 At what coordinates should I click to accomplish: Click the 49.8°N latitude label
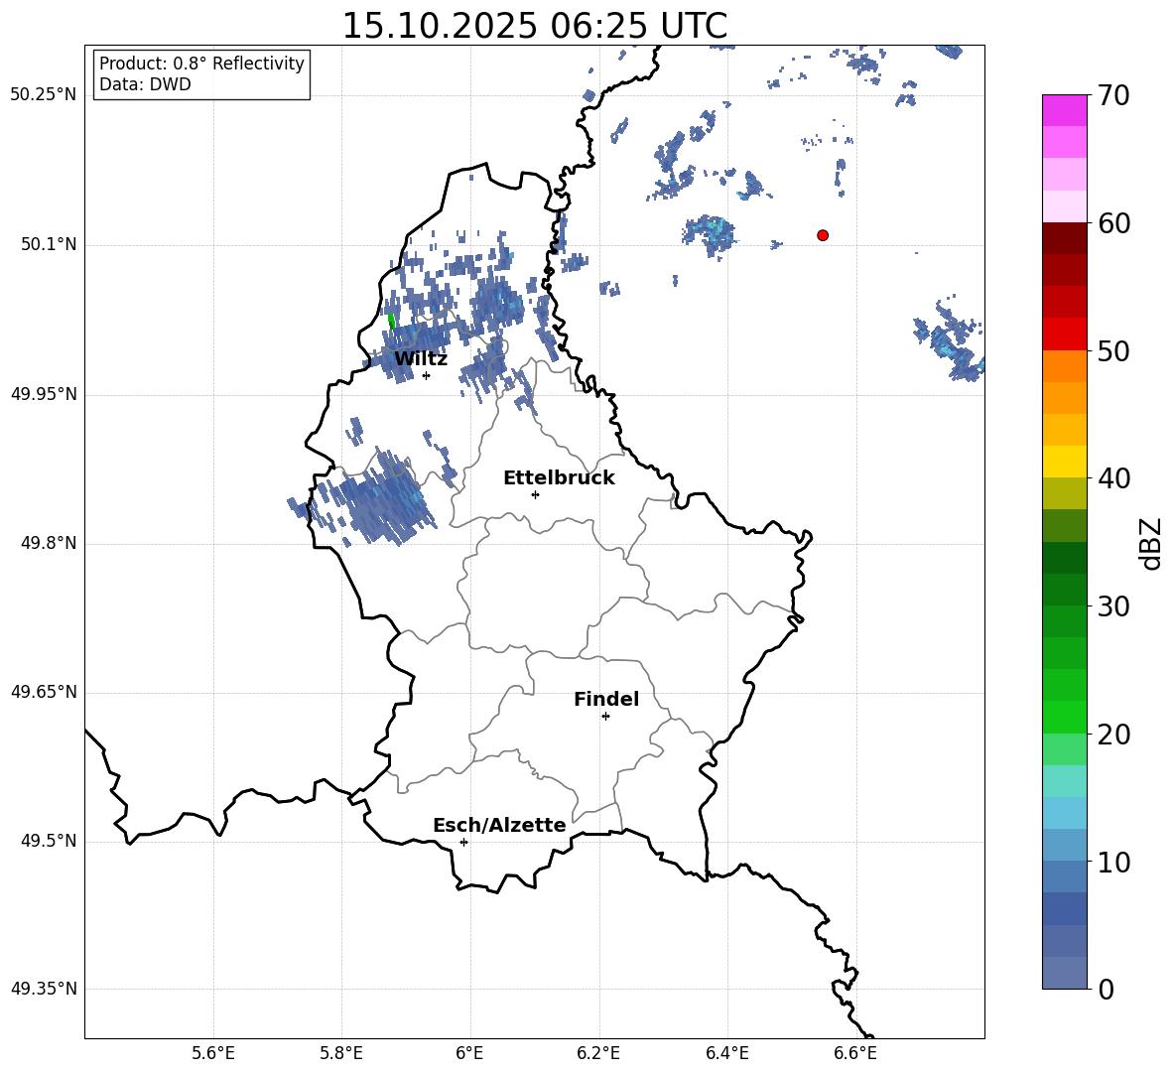(x=49, y=543)
